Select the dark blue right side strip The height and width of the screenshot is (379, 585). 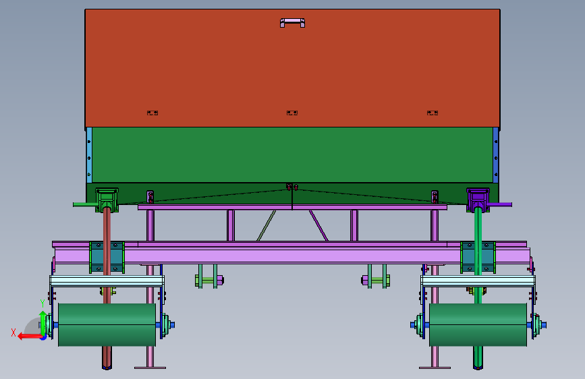[x=496, y=155]
